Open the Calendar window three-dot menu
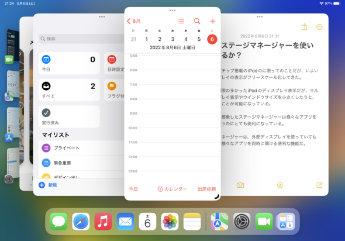Viewport: 345px width, 241px height. 172,11
